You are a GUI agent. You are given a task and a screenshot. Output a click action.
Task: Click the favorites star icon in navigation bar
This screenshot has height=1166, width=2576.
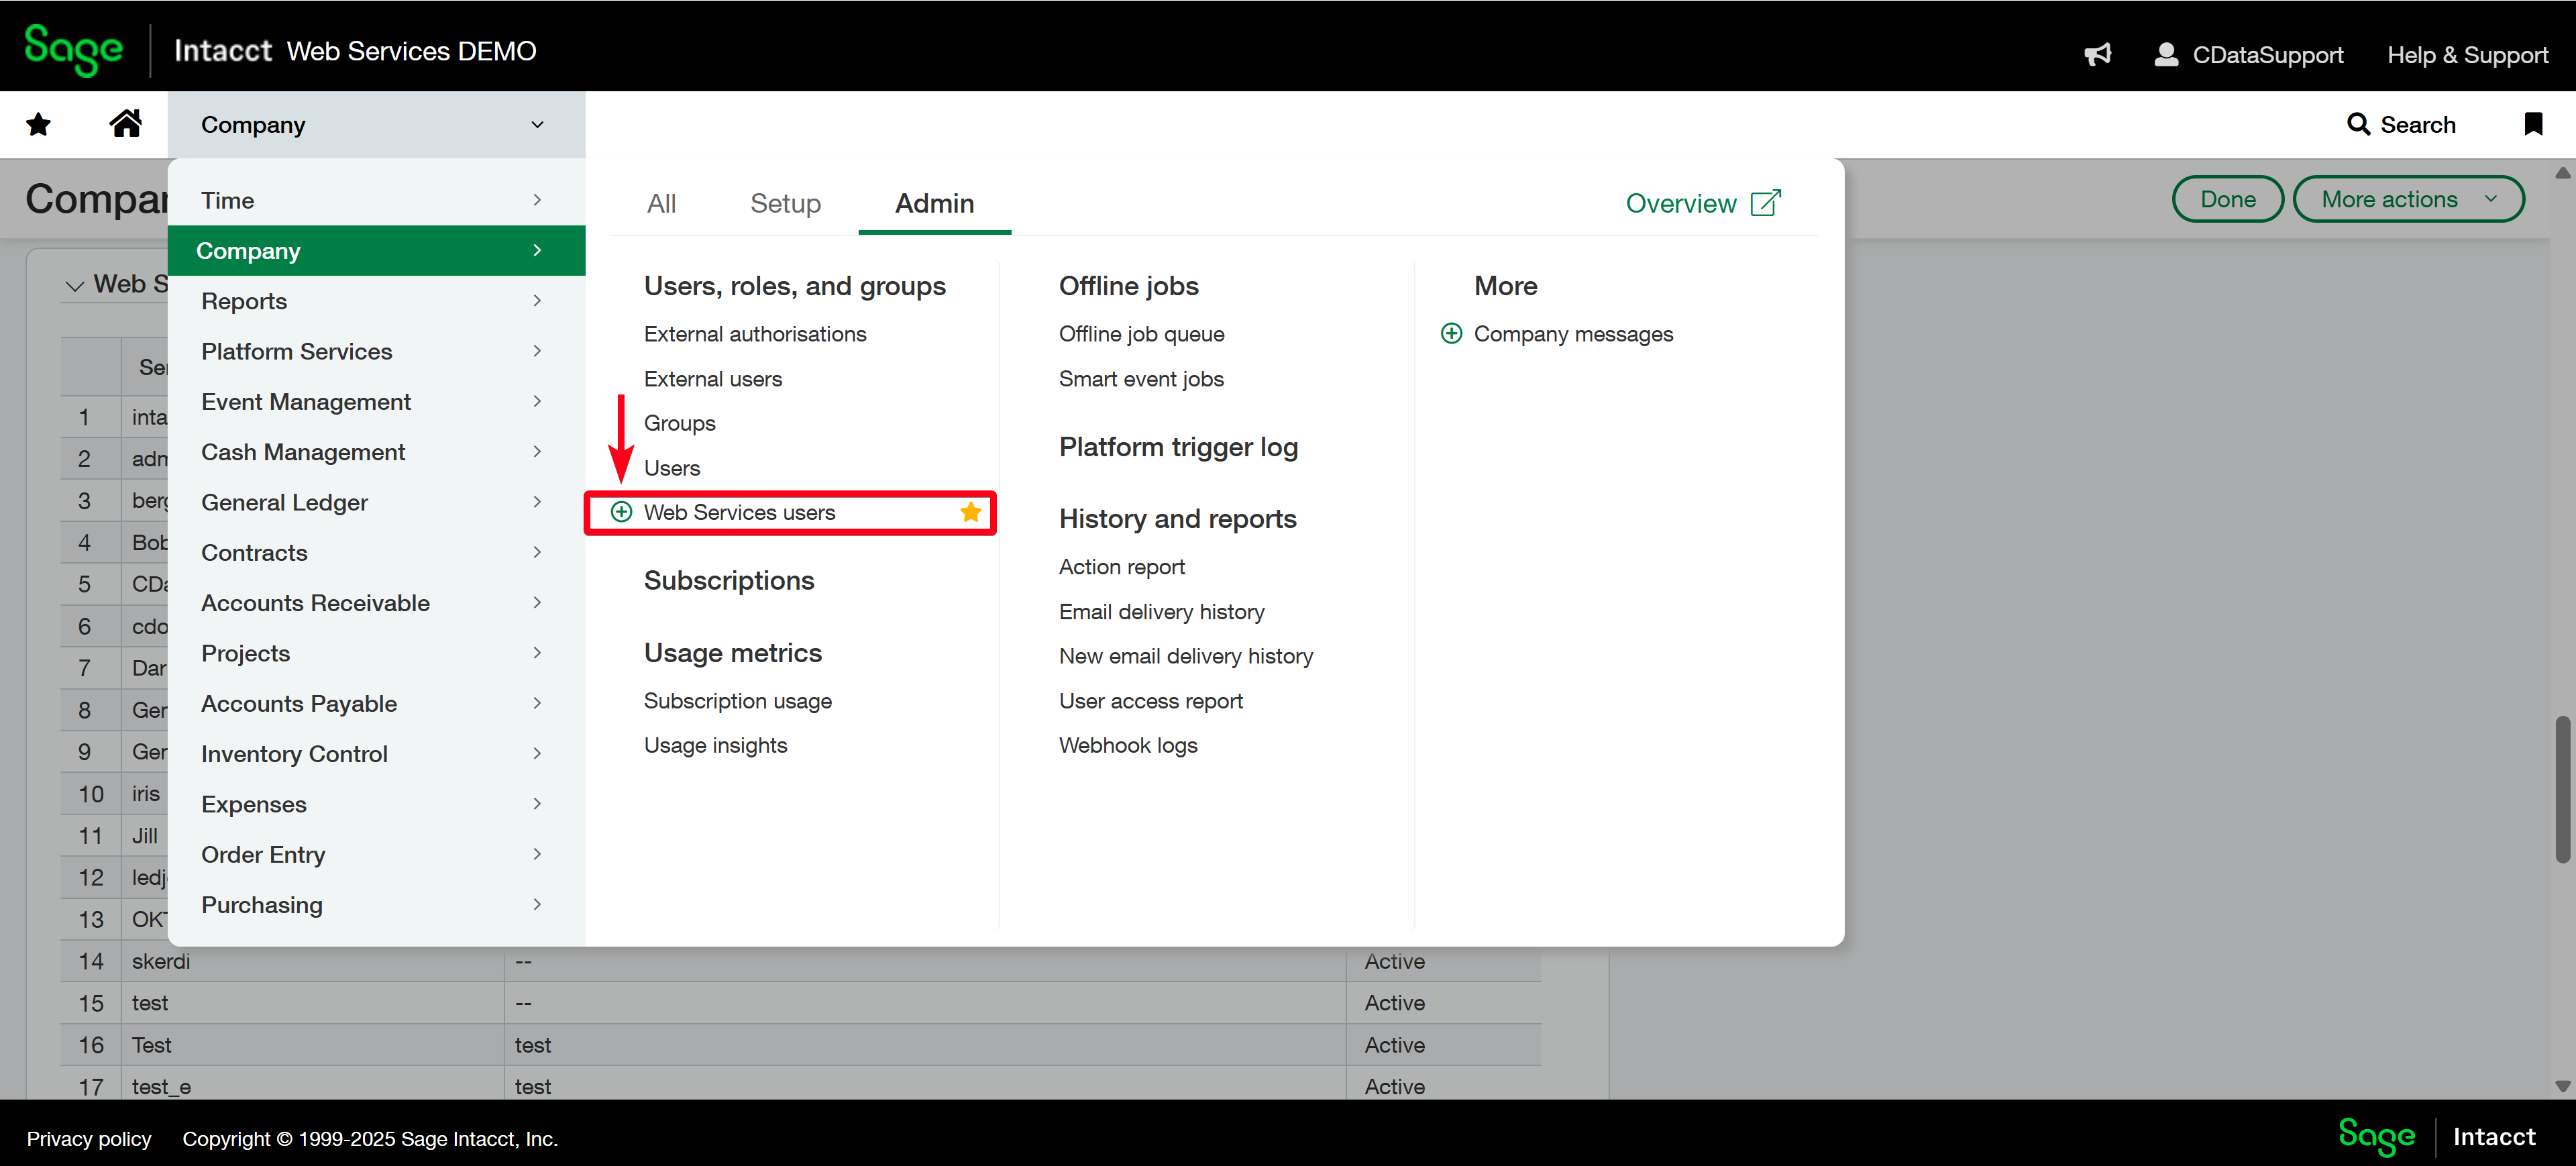(38, 124)
